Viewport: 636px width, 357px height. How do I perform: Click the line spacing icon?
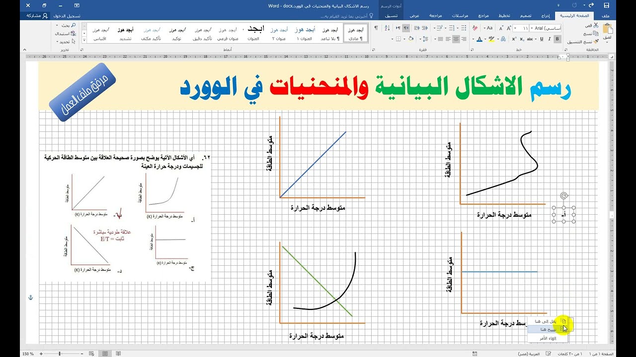425,39
